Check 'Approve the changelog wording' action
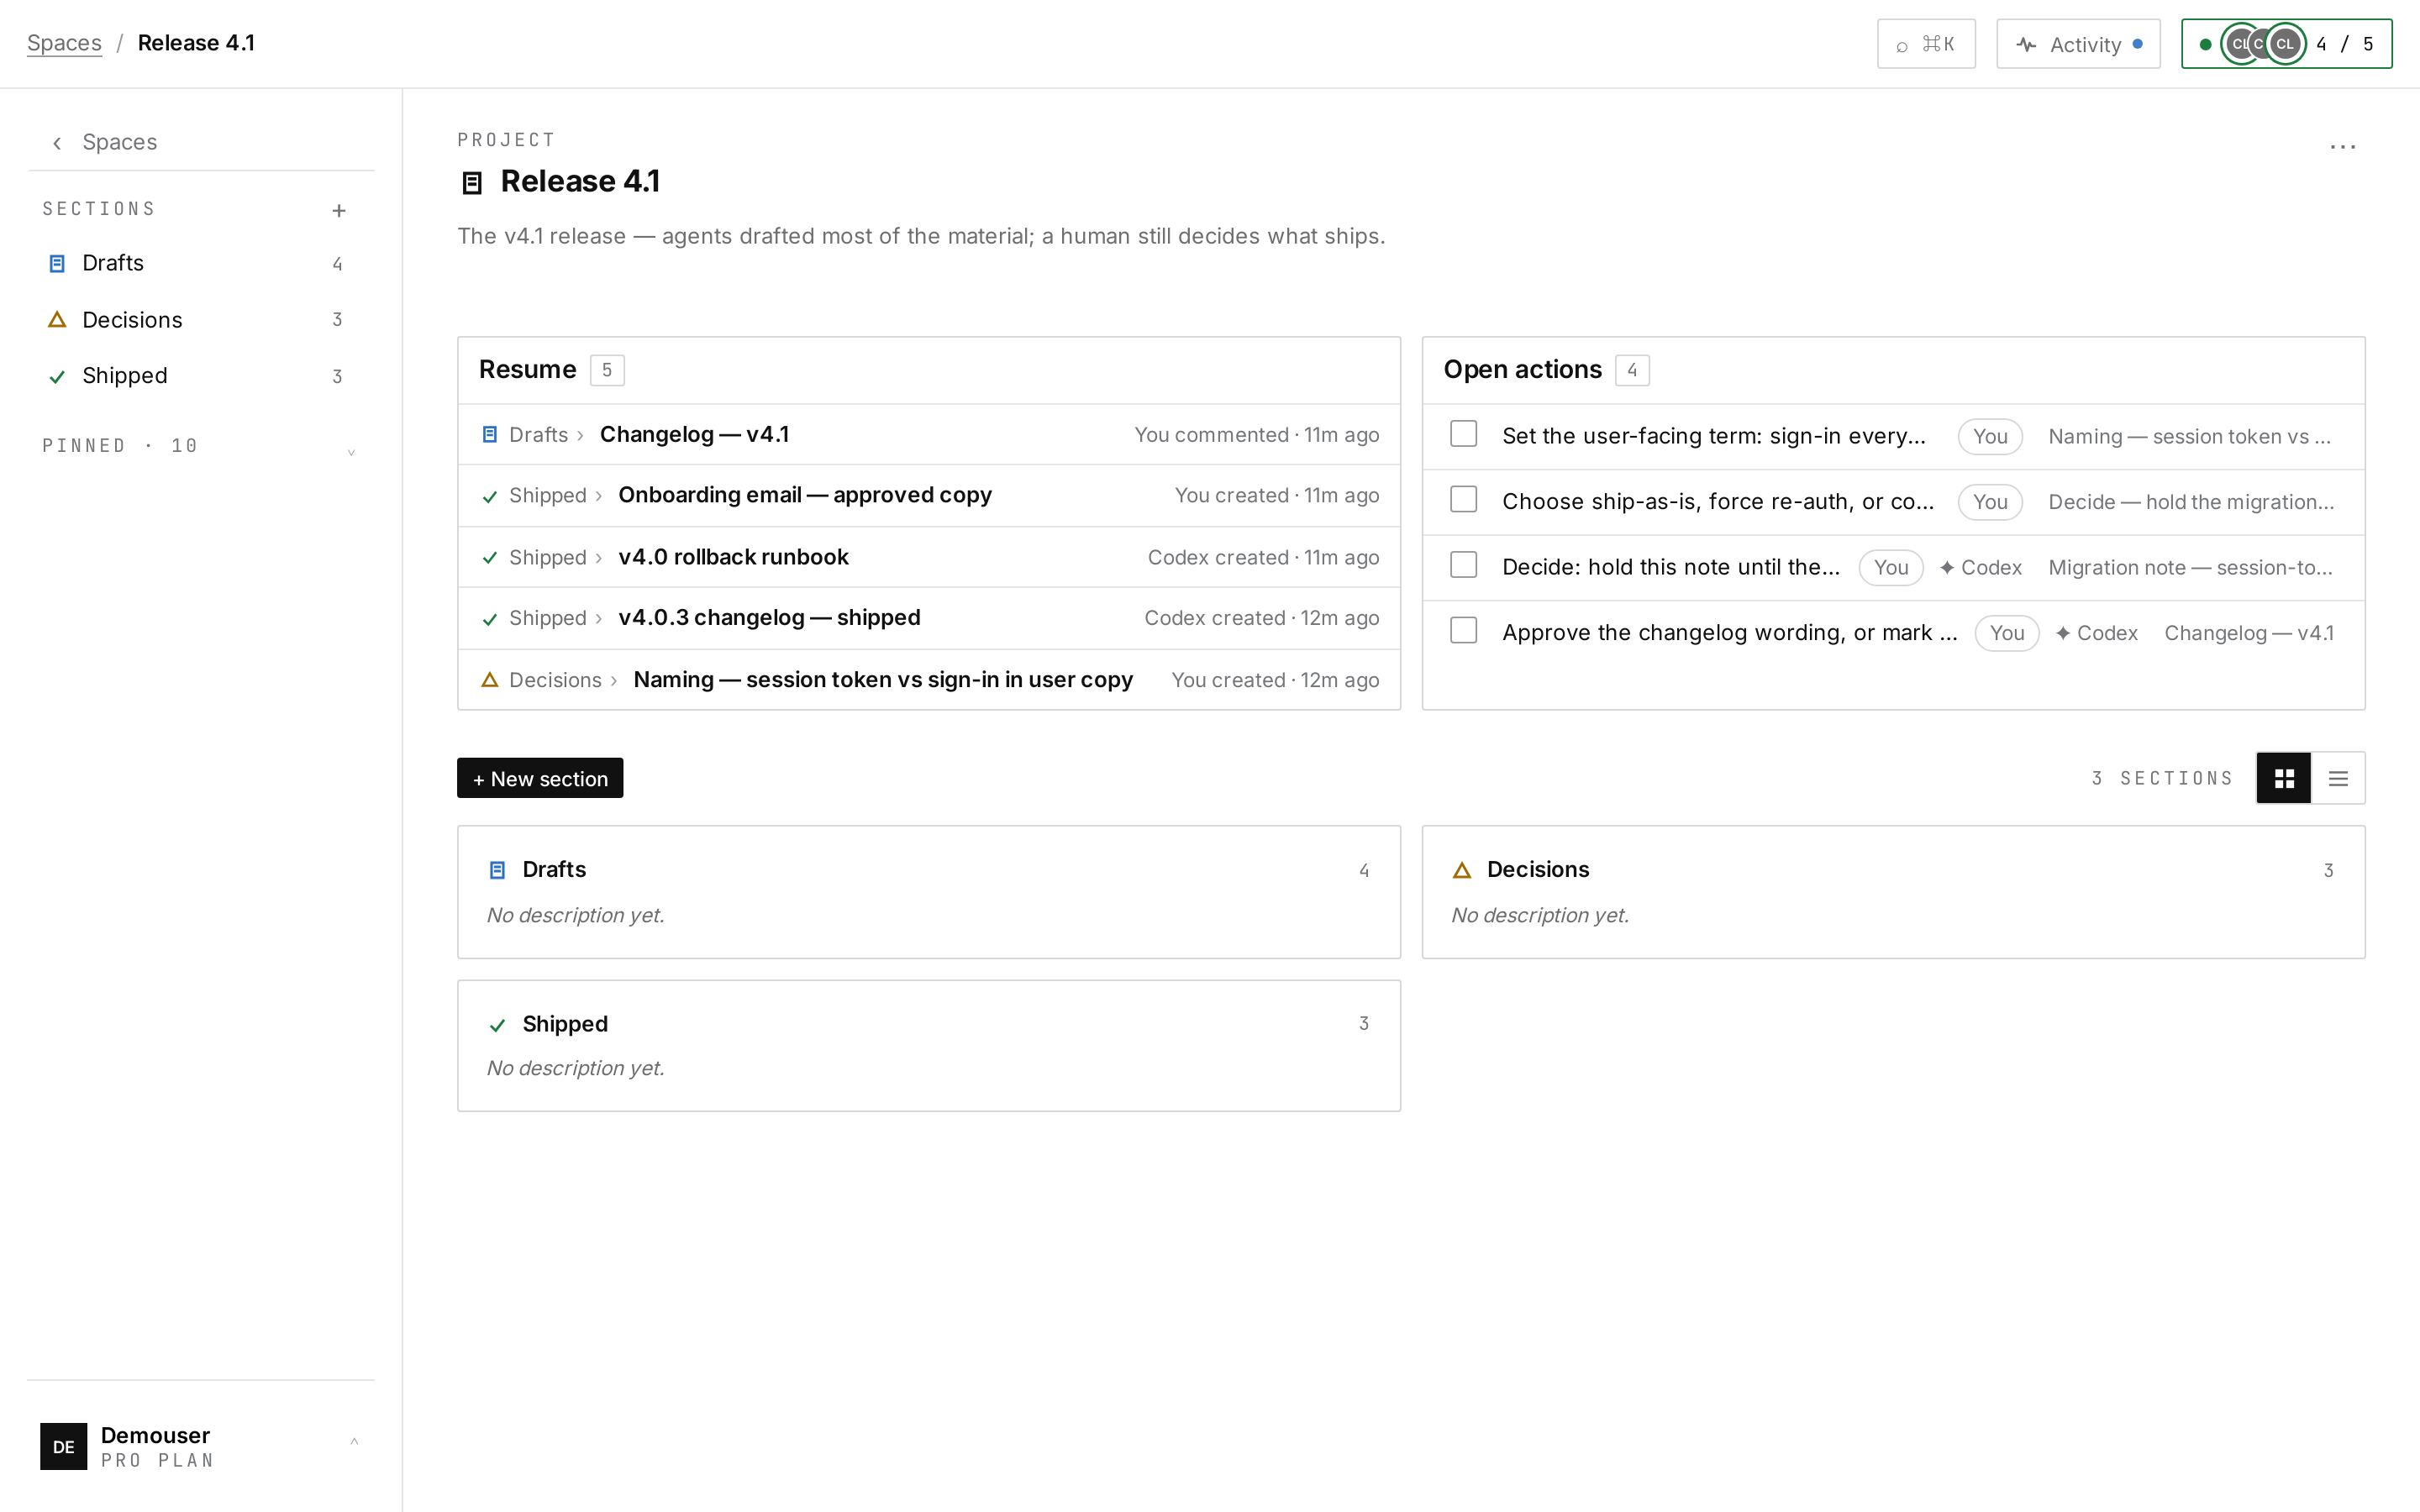 tap(1463, 630)
